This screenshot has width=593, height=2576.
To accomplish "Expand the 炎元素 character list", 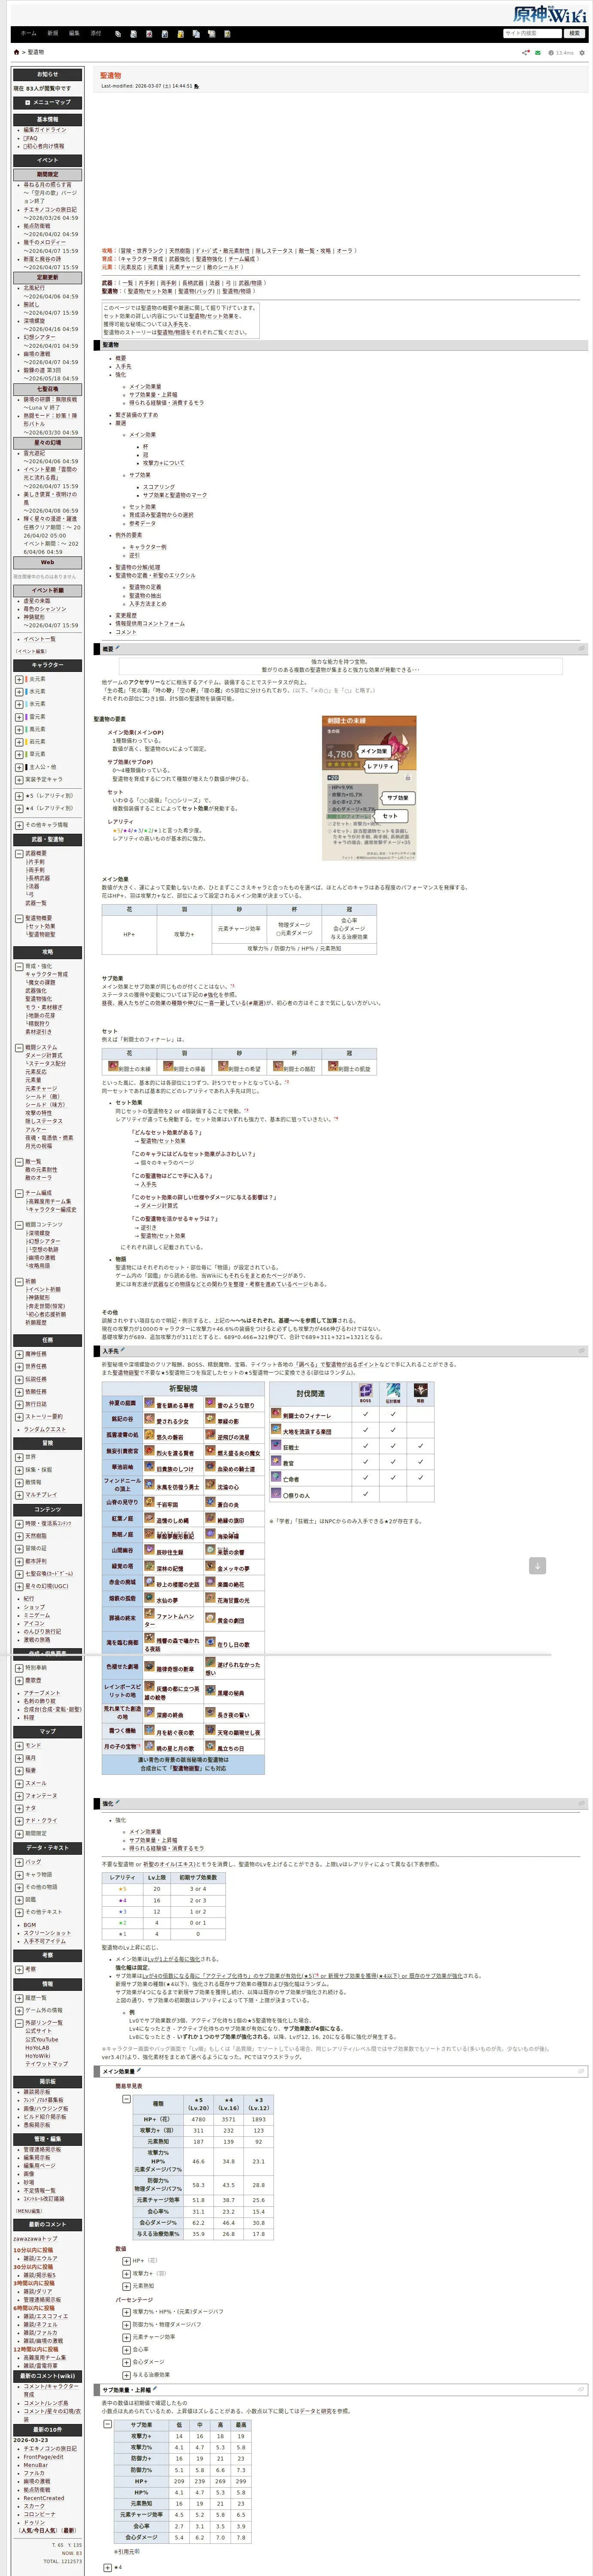I will [x=19, y=679].
